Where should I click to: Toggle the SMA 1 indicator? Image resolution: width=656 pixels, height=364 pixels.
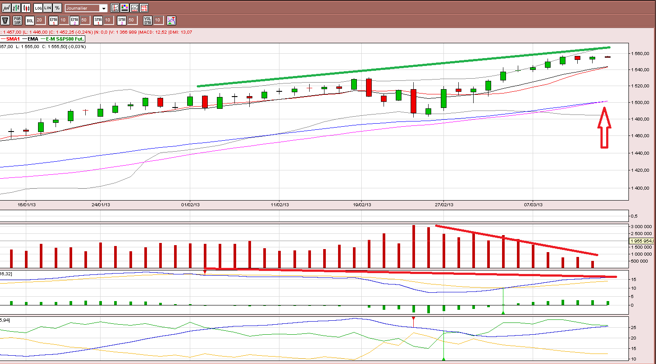click(98, 20)
